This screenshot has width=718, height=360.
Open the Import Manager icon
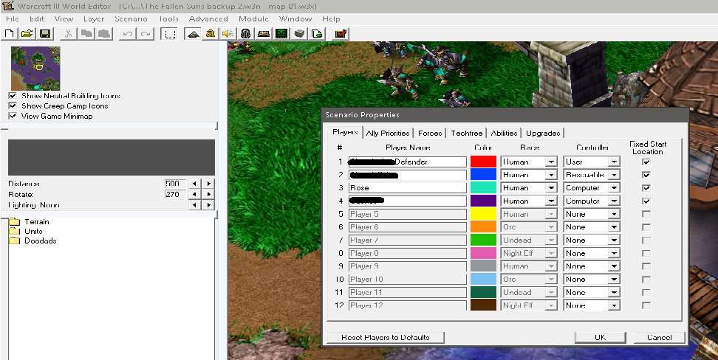317,34
